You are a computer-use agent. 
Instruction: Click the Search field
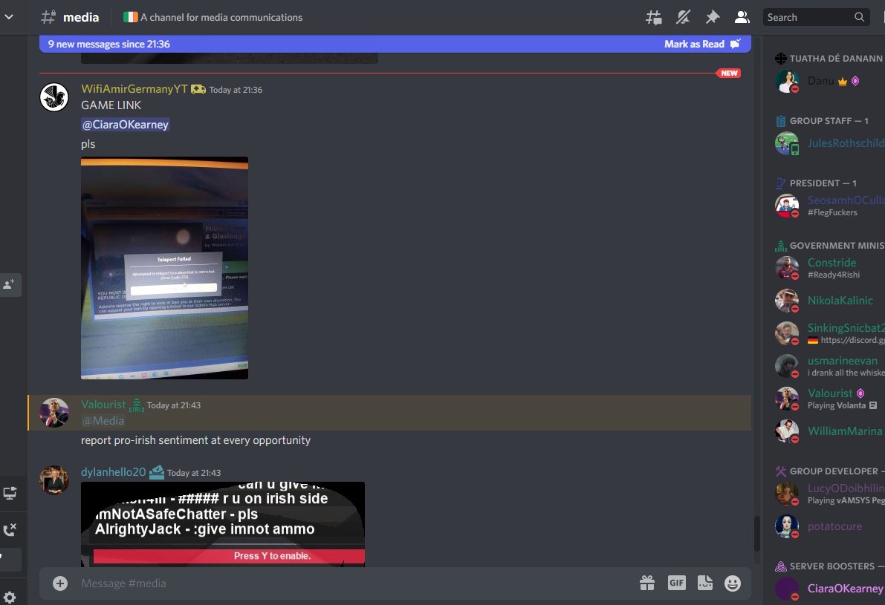coord(816,18)
